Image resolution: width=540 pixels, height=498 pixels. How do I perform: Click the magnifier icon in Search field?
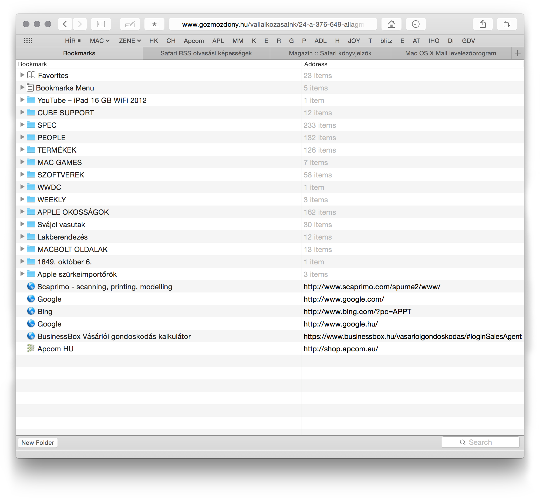pyautogui.click(x=463, y=442)
